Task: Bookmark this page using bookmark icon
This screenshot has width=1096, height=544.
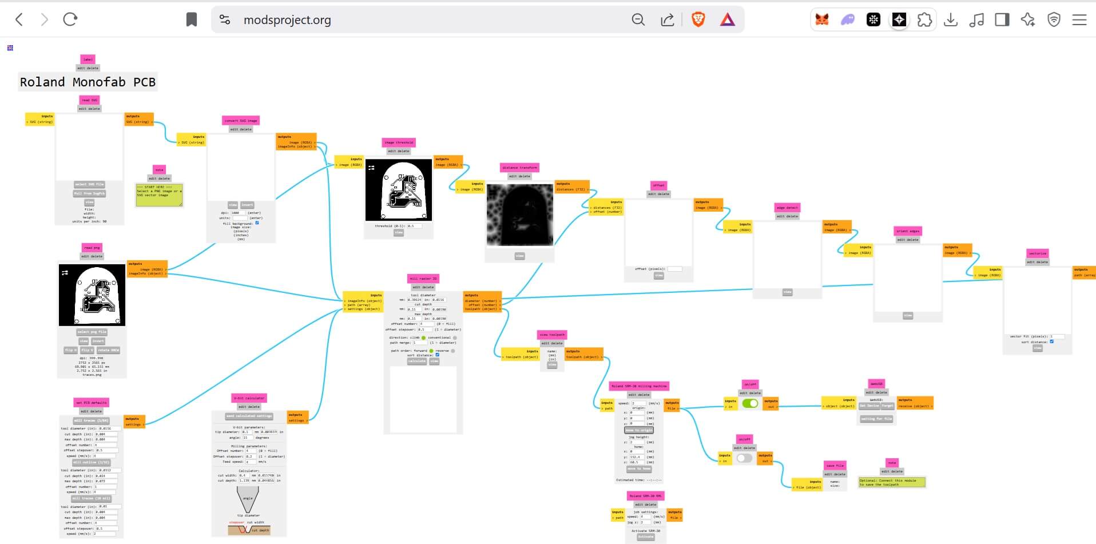Action: pos(192,20)
